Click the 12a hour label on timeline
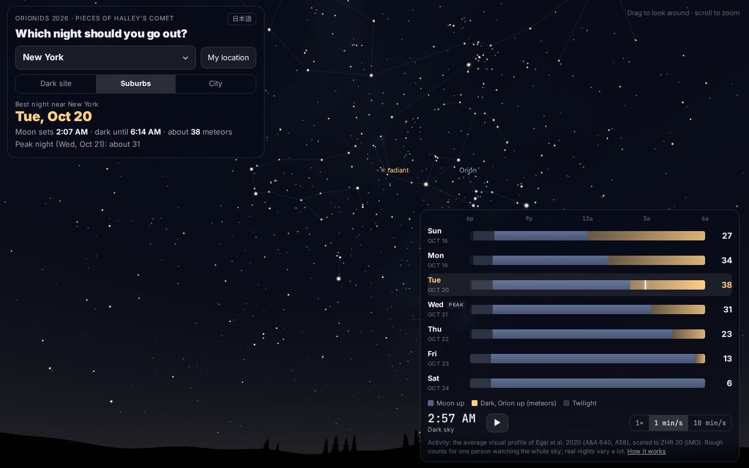The width and height of the screenshot is (749, 468). pos(587,219)
